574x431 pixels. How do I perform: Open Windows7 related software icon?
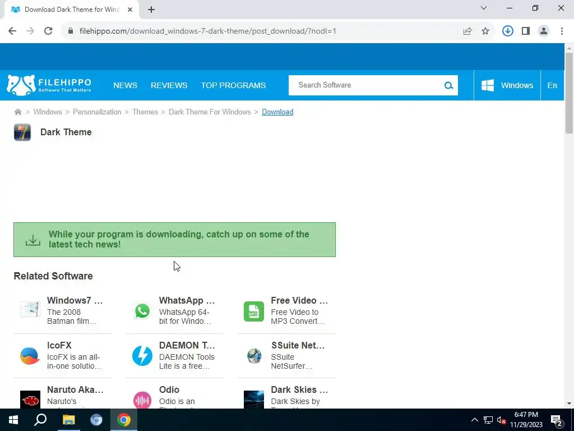coord(30,310)
